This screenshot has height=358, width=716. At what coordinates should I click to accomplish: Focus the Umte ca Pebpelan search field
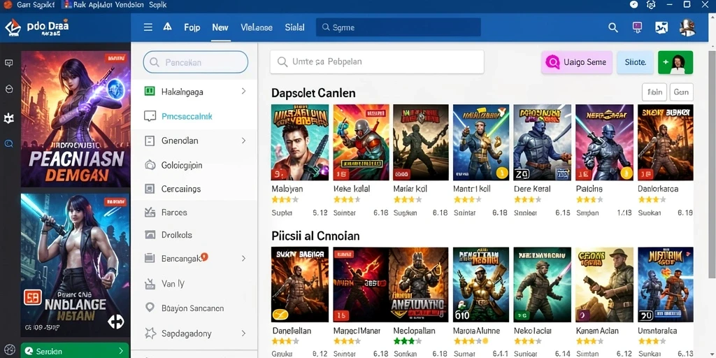tap(377, 62)
